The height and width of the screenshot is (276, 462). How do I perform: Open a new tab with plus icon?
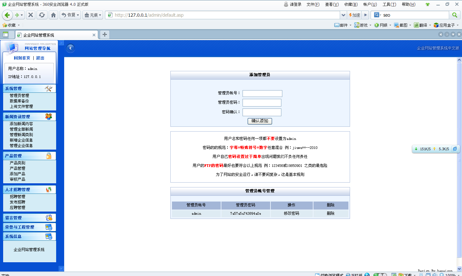click(x=105, y=35)
